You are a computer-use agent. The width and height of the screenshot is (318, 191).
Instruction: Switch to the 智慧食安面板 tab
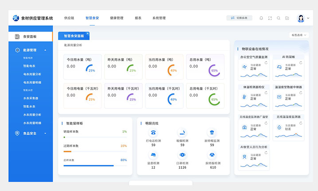(x=74, y=36)
